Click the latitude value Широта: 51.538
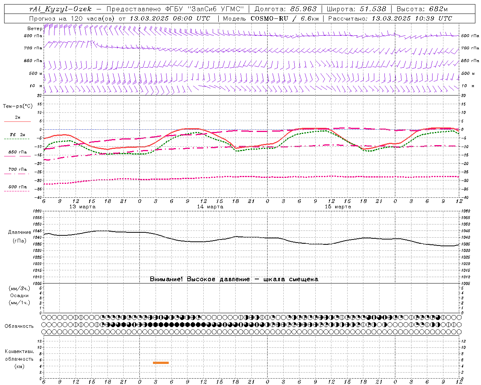 pos(357,9)
